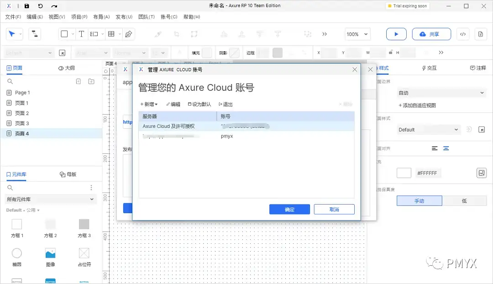The height and width of the screenshot is (284, 493).
Task: Click the #FFFFFF fill color swatch
Action: click(x=404, y=173)
